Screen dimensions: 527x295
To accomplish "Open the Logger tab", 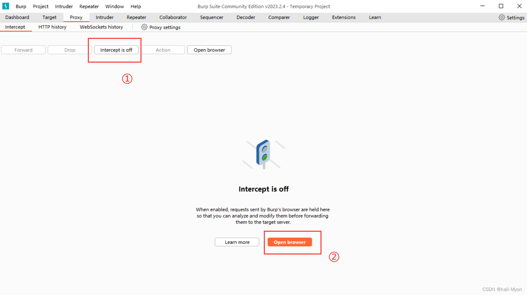I will (x=311, y=17).
